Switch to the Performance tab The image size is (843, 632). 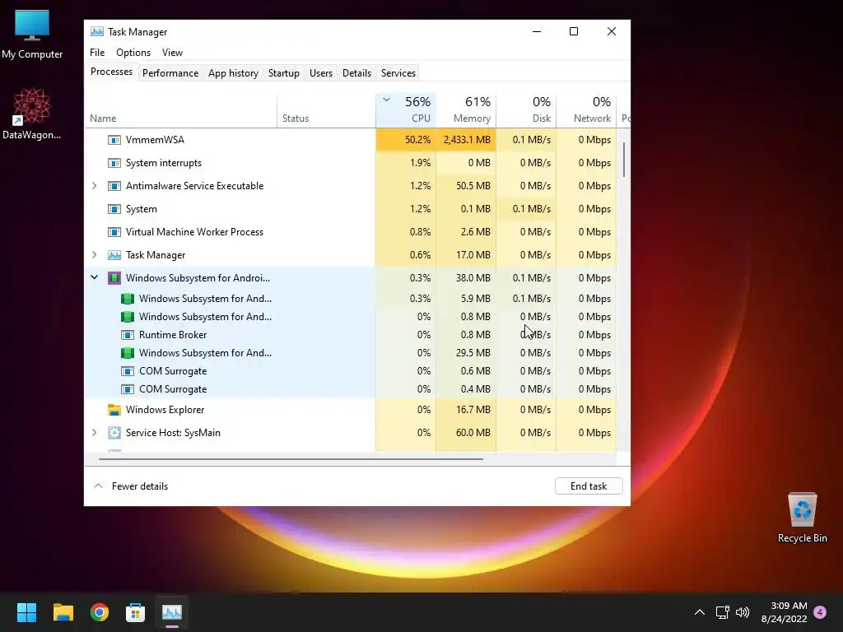click(x=170, y=73)
